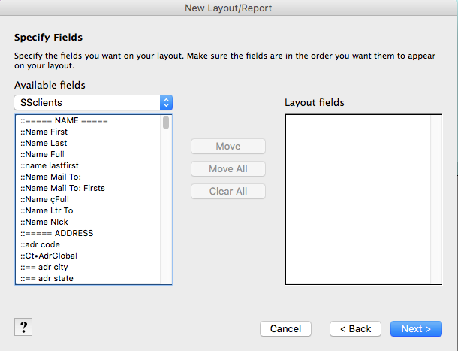The width and height of the screenshot is (458, 351).
Task: Click the < Back button
Action: tap(355, 328)
